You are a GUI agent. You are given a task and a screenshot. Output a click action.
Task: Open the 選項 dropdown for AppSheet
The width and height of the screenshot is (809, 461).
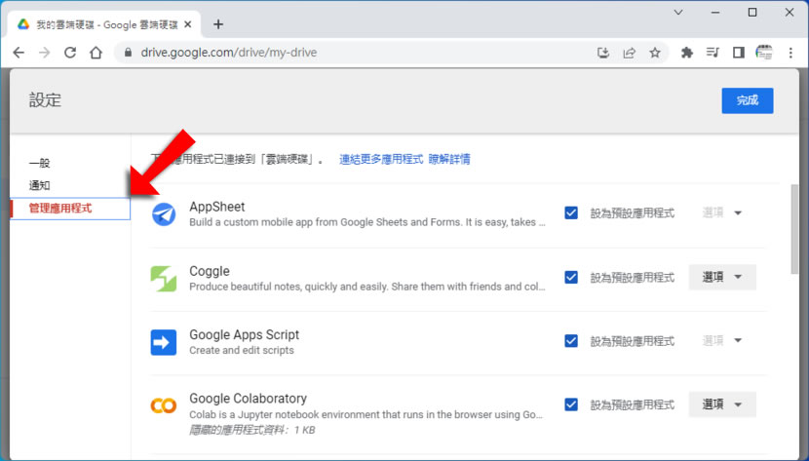(x=722, y=213)
